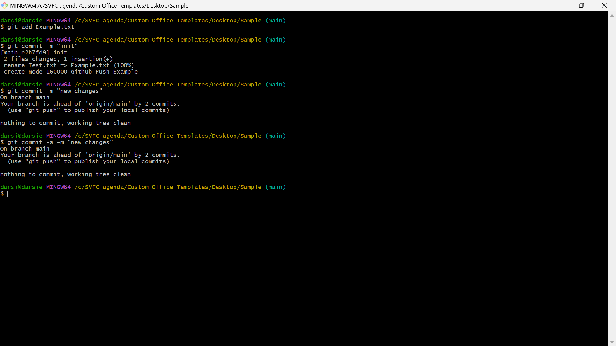Screen dimensions: 616x346
Task: Click the Git Bash icon in title bar
Action: pyautogui.click(x=4, y=5)
